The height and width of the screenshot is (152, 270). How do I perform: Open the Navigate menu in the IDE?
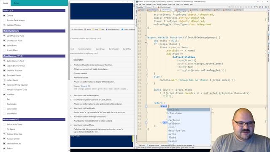149,5
